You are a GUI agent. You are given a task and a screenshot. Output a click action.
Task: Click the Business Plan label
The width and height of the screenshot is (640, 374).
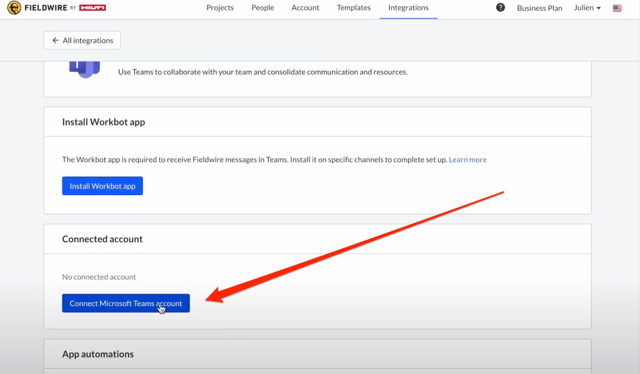pos(540,8)
